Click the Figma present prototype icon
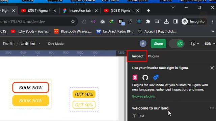 point(193,44)
